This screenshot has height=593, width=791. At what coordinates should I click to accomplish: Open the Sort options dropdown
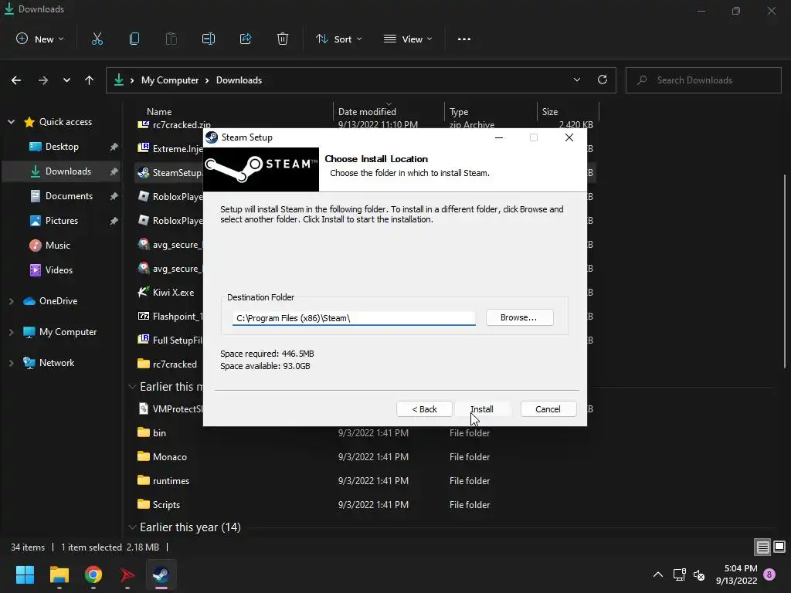tap(338, 39)
